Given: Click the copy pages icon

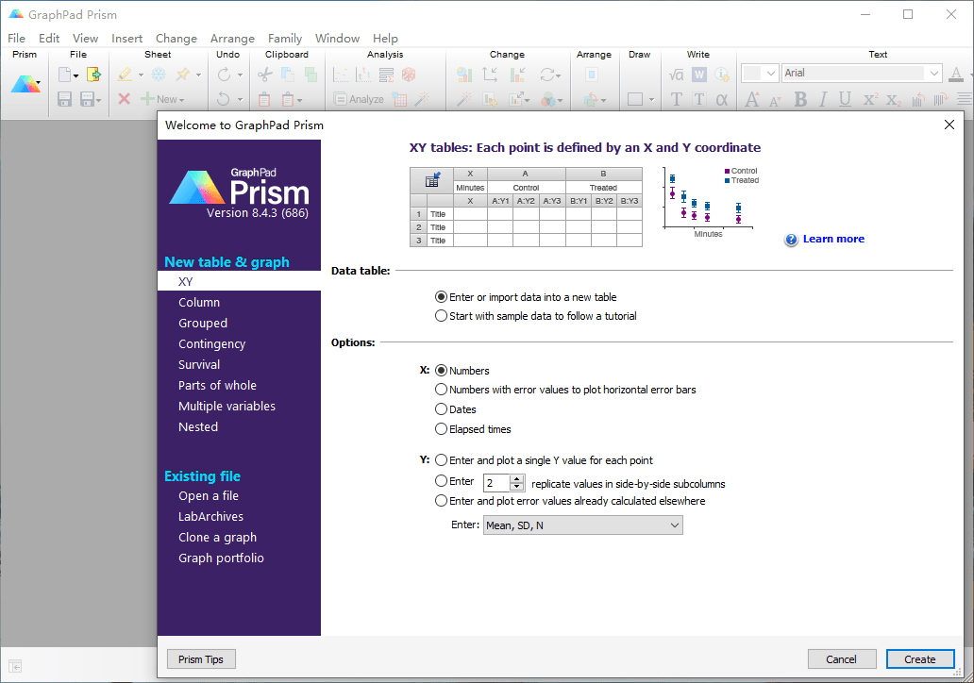Looking at the screenshot, I should point(288,75).
